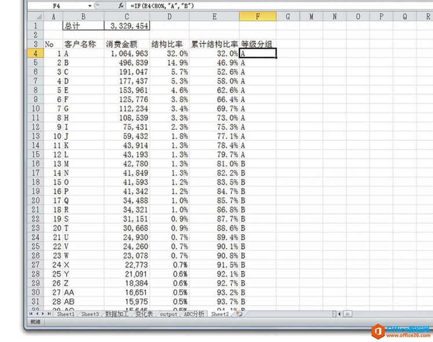Click the amount cell 1,064,963
Image resolution: width=433 pixels, height=342 pixels.
pyautogui.click(x=127, y=53)
